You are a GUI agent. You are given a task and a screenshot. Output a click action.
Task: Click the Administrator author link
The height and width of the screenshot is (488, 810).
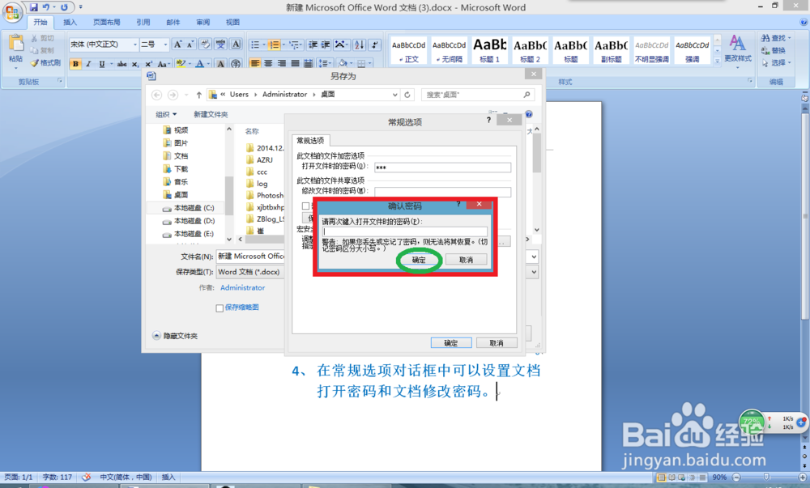(x=243, y=288)
